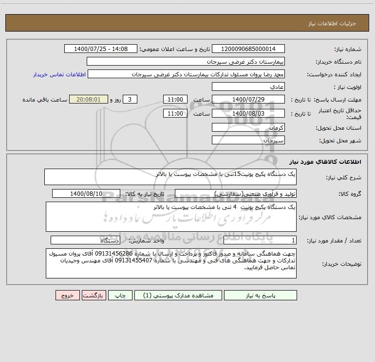Click the اولویت نیاز label
Screen dimensions: 375x362
[x=348, y=87]
